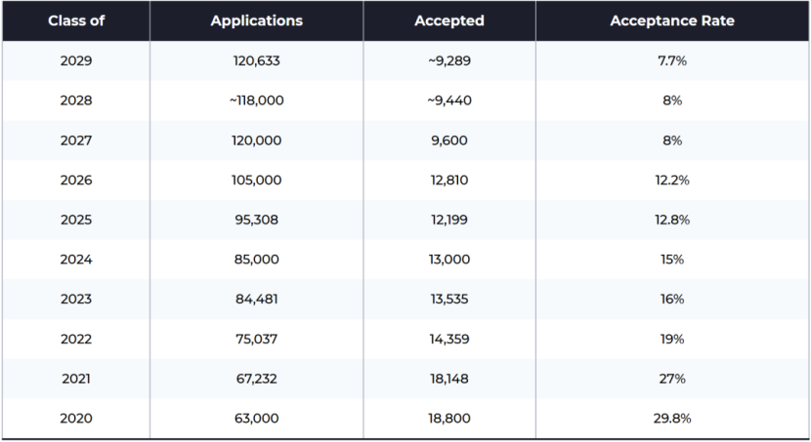Click the 7.7% acceptance rate cell

click(x=671, y=60)
